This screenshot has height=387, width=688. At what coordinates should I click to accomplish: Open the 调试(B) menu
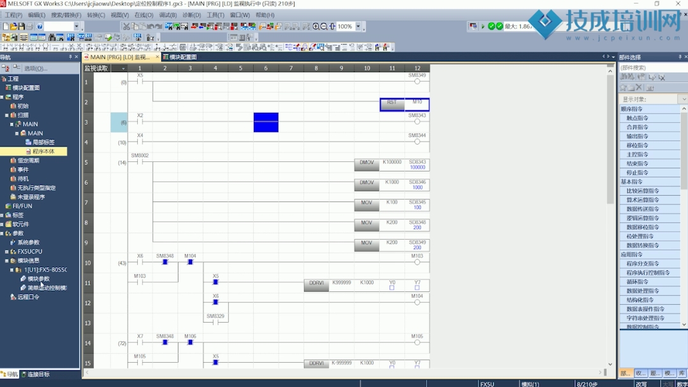pos(168,15)
